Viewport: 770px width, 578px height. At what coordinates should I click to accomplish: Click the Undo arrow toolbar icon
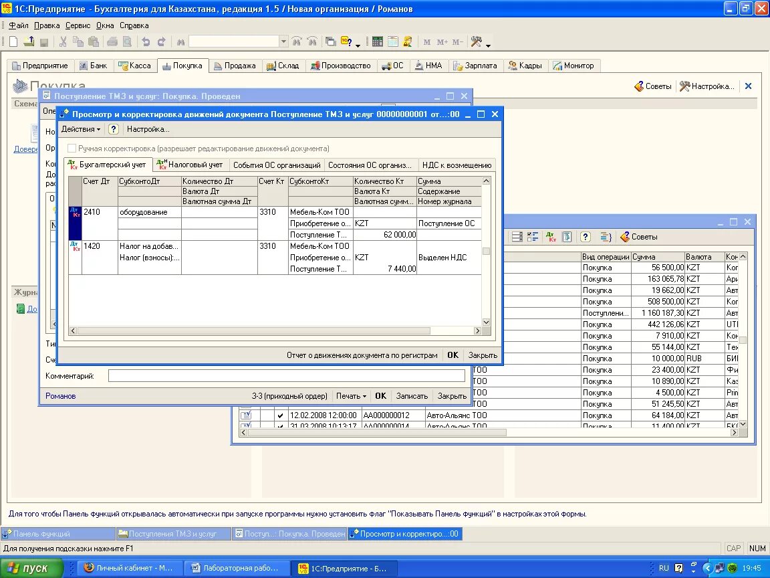point(145,41)
